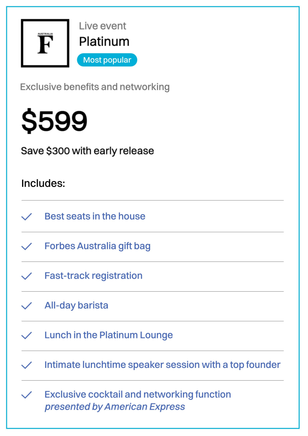Click Save $300 with early release text
This screenshot has height=436, width=308.
point(88,151)
